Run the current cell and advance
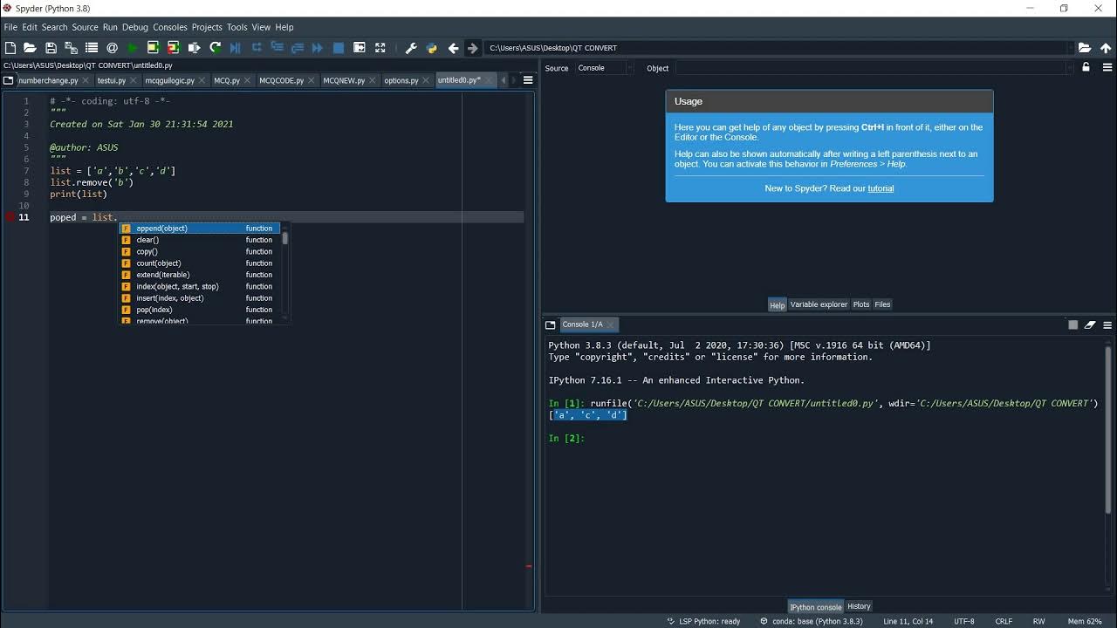 click(x=174, y=48)
